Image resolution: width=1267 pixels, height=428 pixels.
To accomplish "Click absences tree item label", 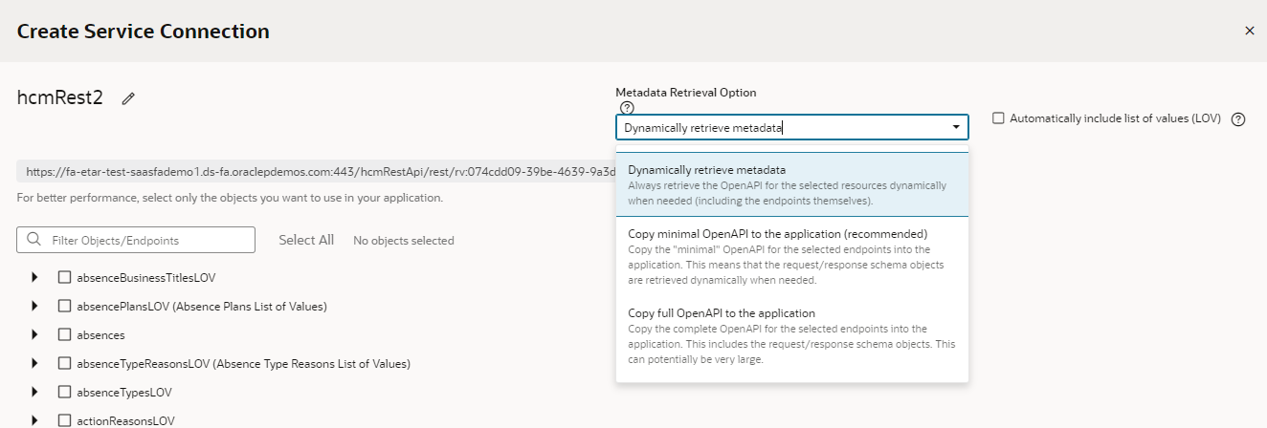I will tap(100, 335).
